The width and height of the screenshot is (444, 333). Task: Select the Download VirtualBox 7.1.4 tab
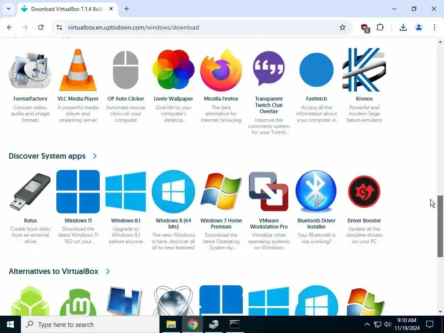pyautogui.click(x=67, y=9)
